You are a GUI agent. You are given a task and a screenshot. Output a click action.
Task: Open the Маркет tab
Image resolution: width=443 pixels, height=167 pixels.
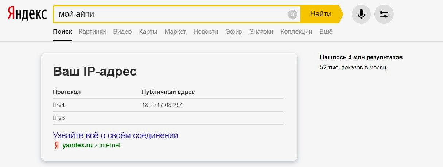click(175, 32)
